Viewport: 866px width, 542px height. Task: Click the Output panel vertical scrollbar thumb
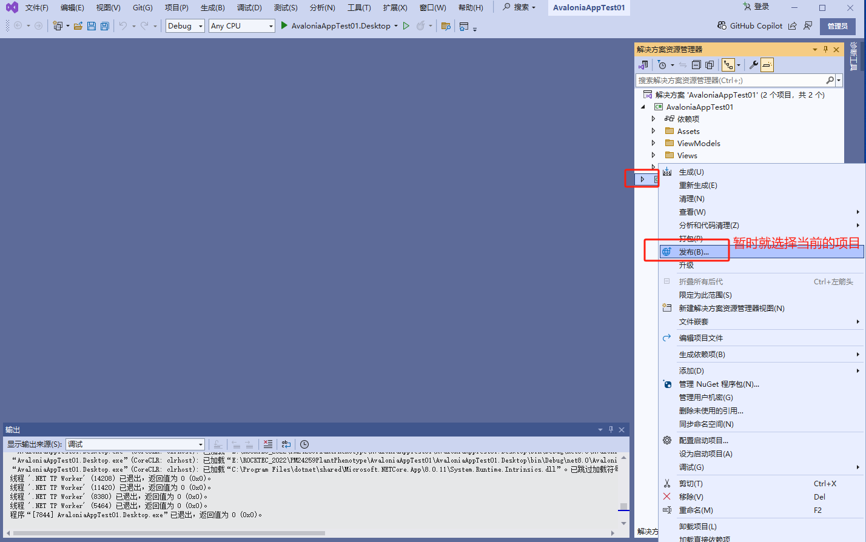pyautogui.click(x=623, y=507)
